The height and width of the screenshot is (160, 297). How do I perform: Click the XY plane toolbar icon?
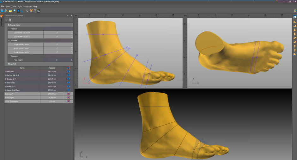click(35, 11)
